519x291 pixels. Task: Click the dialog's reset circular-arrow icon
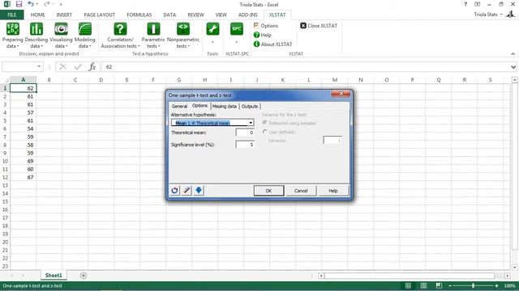pyautogui.click(x=175, y=191)
